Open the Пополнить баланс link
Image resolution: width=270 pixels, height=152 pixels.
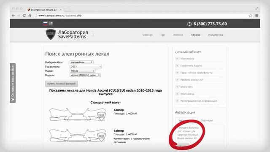[191, 66]
